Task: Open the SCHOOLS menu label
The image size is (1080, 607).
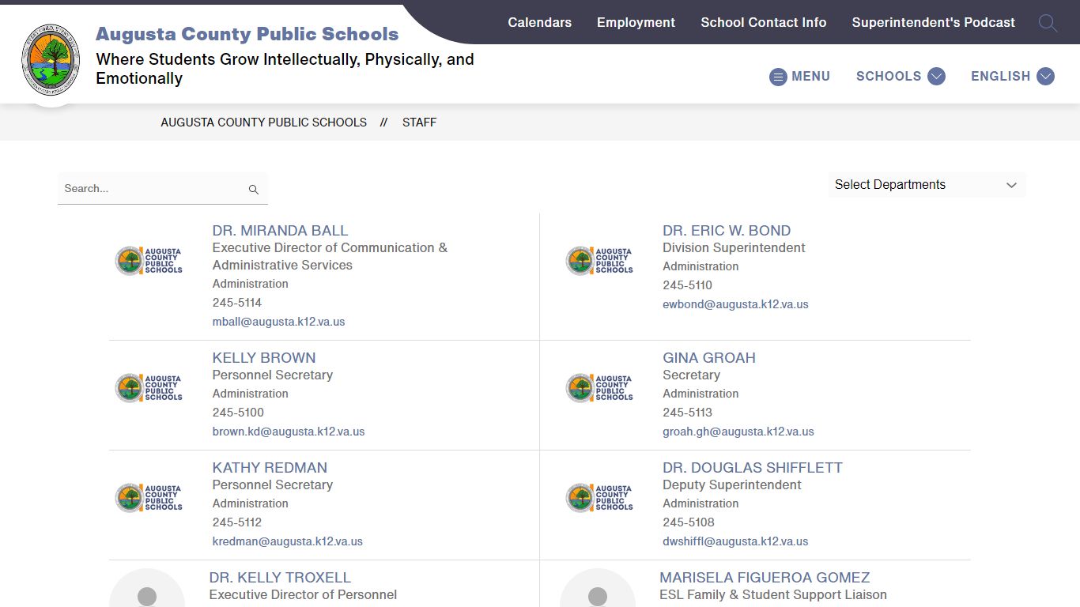Action: [x=889, y=77]
